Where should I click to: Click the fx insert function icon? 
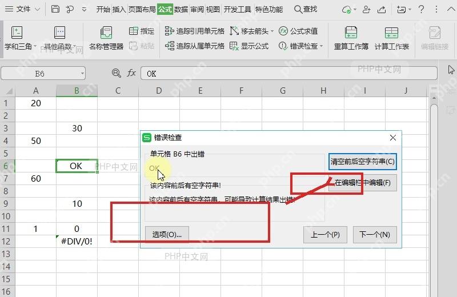click(x=131, y=73)
